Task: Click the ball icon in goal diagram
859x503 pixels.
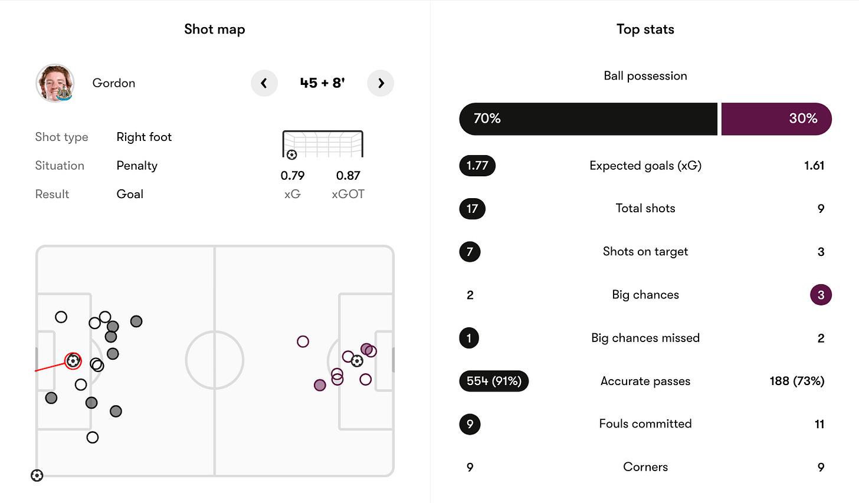Action: 291,155
